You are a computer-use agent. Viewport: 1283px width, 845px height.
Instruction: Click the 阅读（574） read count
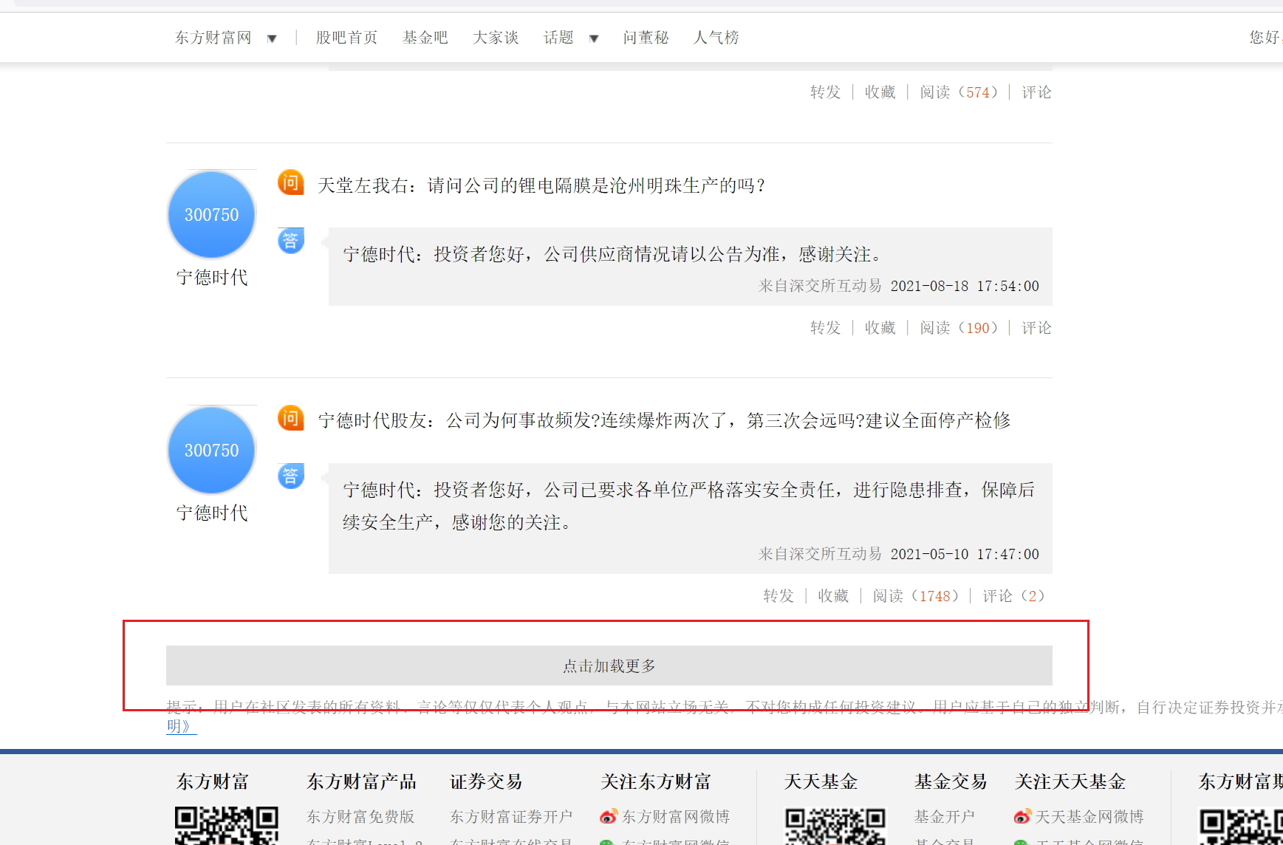coord(959,92)
